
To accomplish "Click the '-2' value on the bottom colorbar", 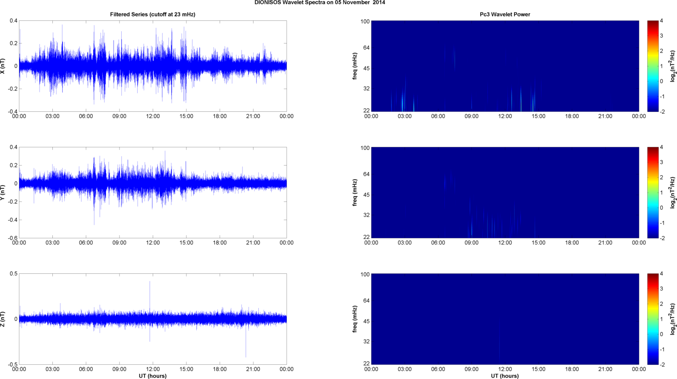I will 662,365.
